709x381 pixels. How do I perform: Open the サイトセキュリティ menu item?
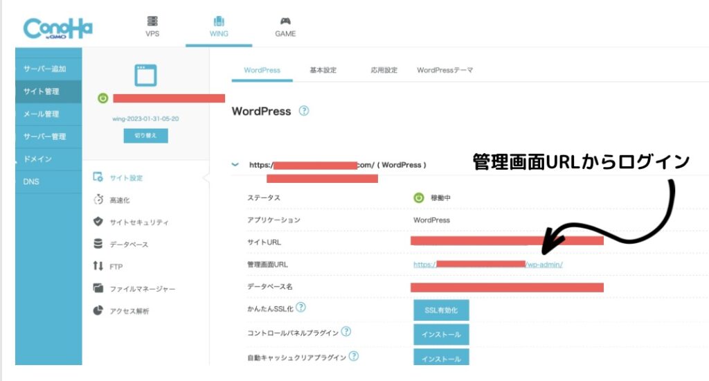139,222
